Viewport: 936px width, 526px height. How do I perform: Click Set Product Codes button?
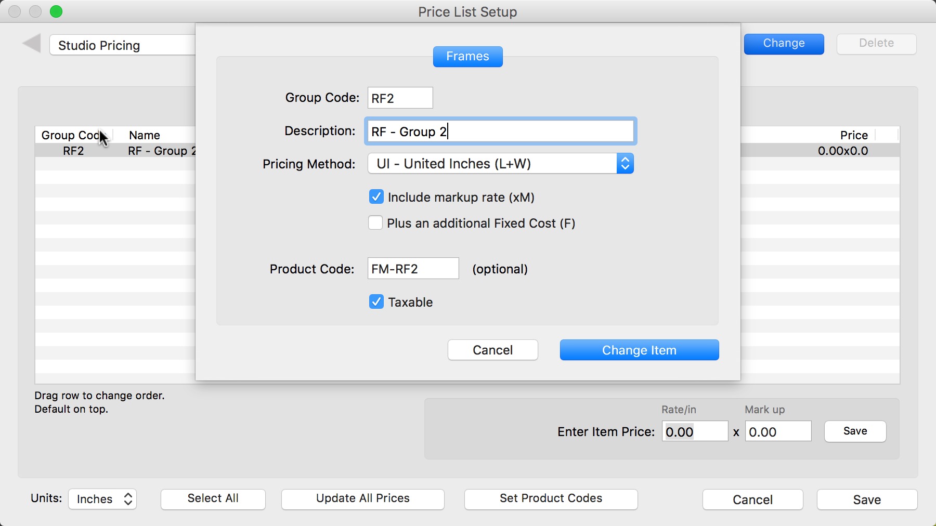coord(551,499)
